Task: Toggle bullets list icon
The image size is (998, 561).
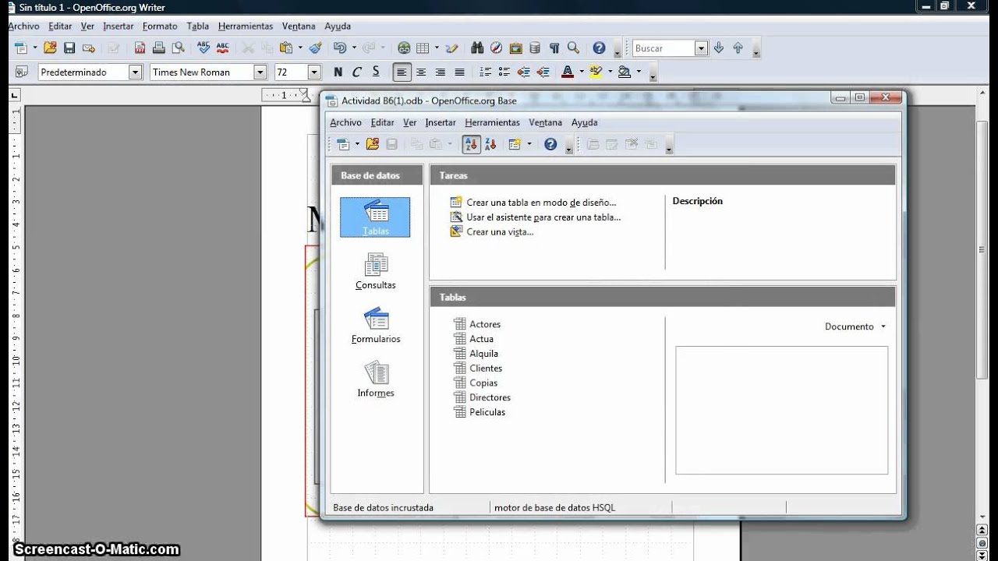Action: [504, 72]
